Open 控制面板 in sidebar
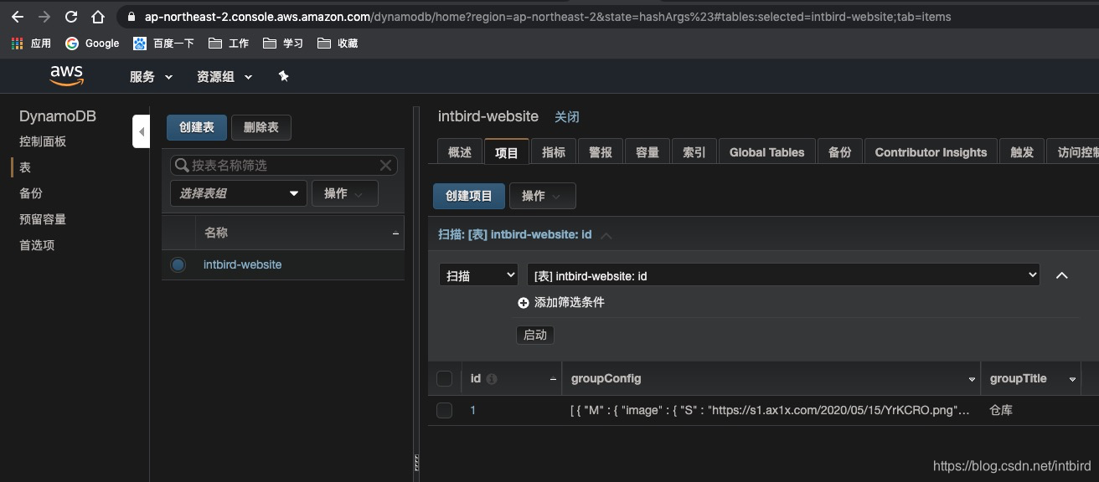1099x482 pixels. click(43, 141)
